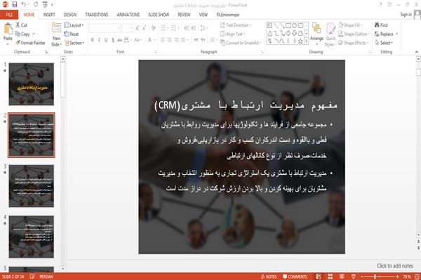Toggle left-to-right text direction
Viewport: 421px width, 280px height.
tap(196, 40)
